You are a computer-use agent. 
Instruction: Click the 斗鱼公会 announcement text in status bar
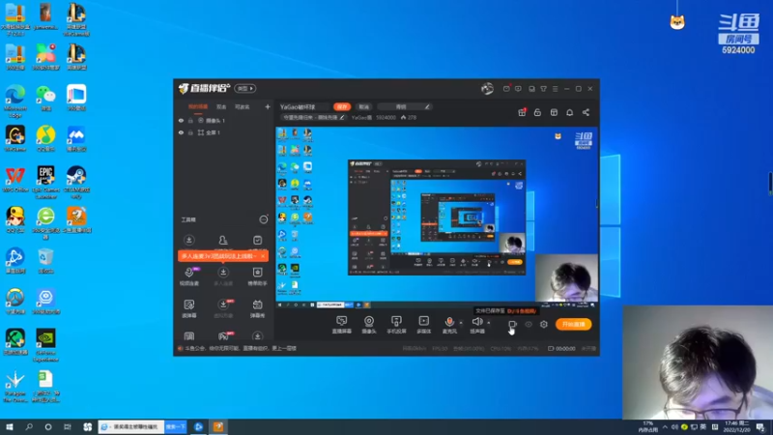click(x=240, y=348)
